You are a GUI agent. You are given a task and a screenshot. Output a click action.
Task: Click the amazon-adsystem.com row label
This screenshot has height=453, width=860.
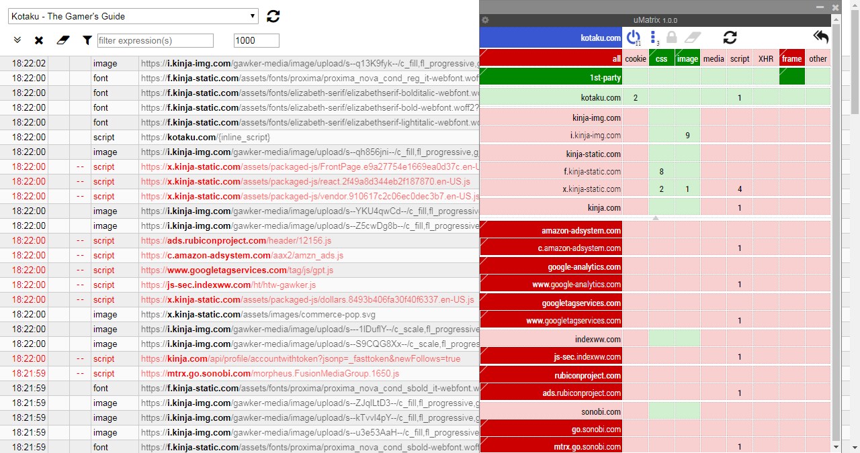[551, 230]
